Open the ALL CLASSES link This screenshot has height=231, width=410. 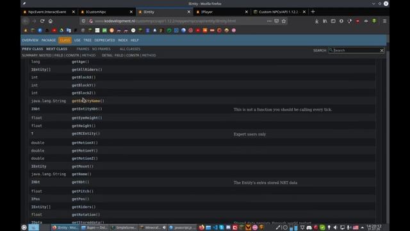[130, 49]
